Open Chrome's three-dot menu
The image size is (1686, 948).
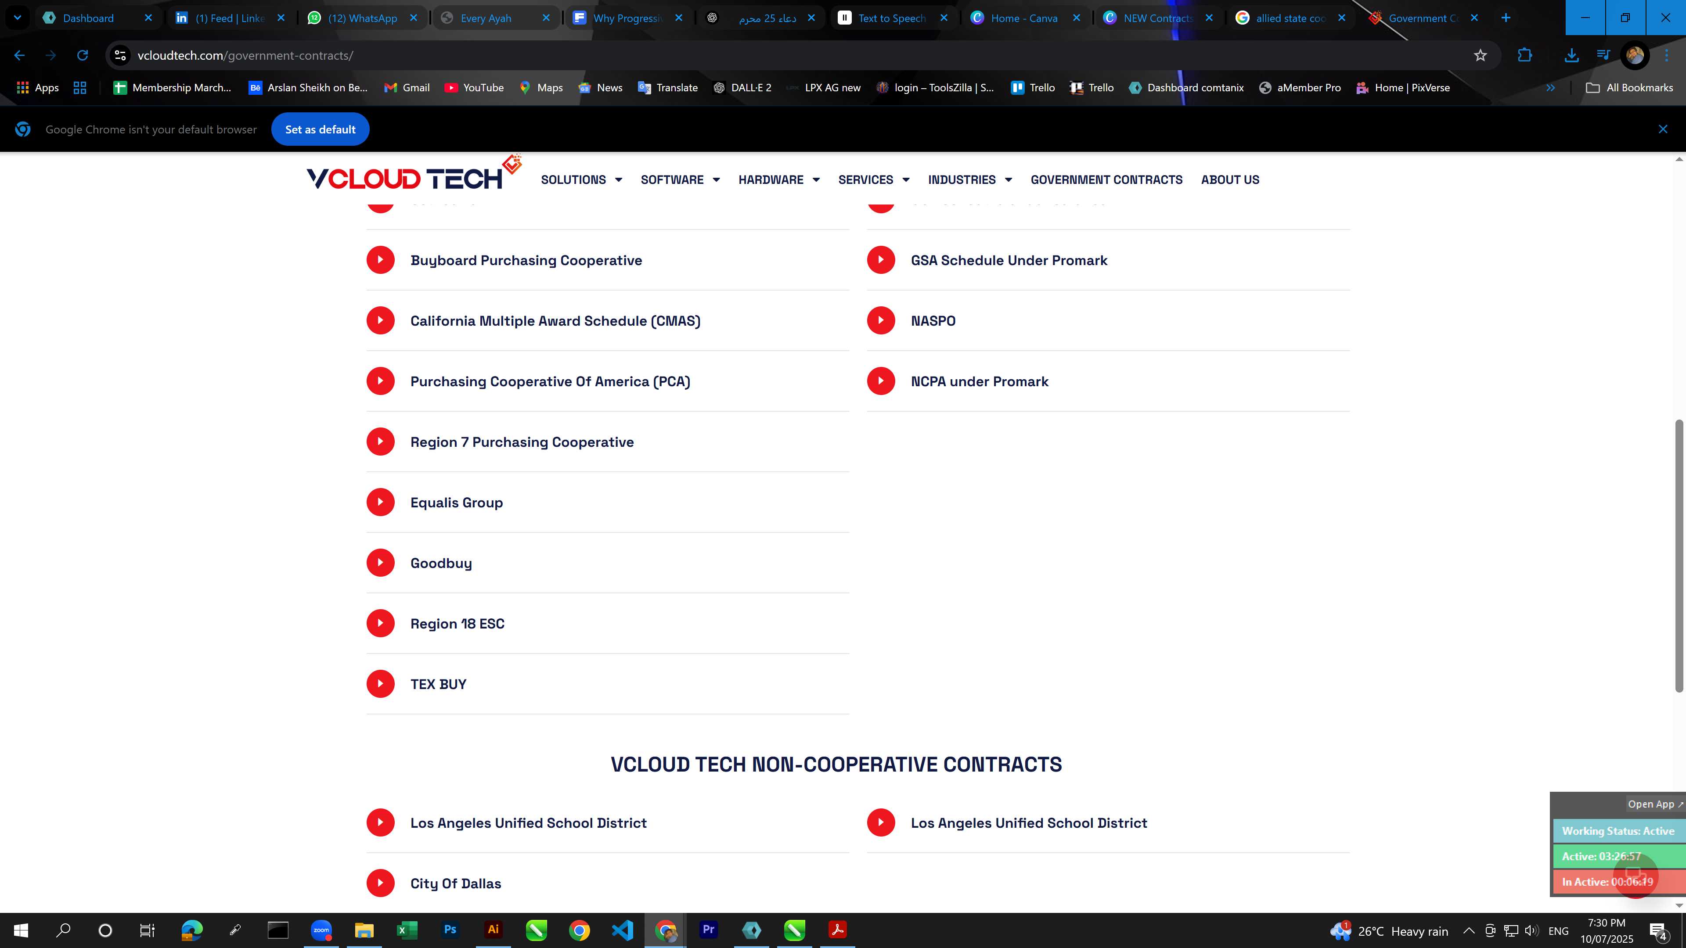(1667, 56)
